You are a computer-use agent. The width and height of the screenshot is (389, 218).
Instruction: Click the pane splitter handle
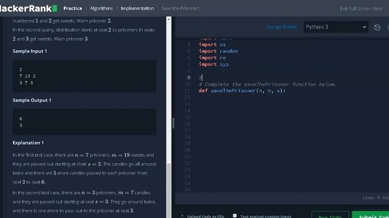point(173,123)
